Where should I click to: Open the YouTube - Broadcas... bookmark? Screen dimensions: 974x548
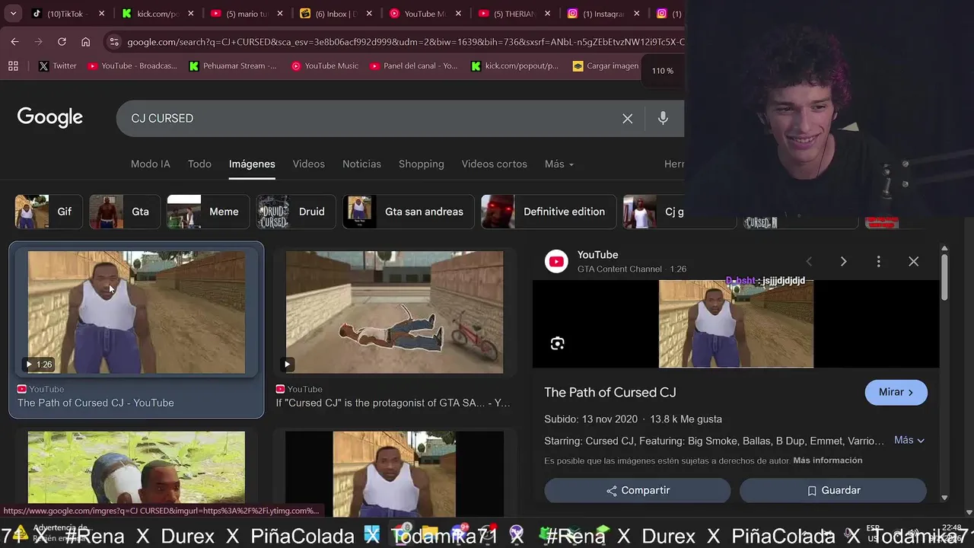pos(132,66)
